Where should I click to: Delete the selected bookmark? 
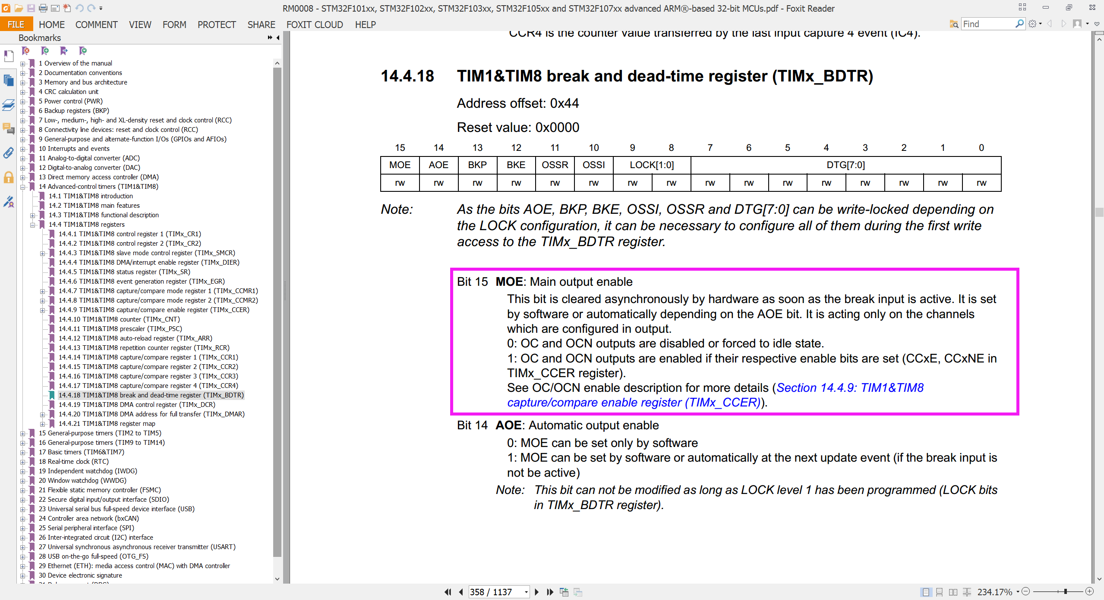pos(26,51)
